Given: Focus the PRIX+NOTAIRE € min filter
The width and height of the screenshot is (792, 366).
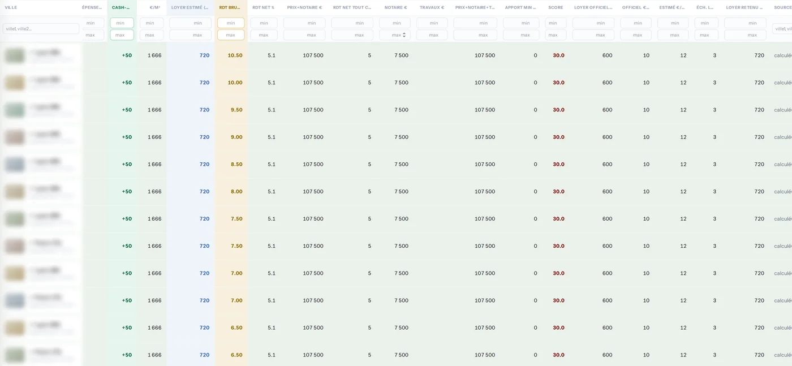Looking at the screenshot, I should click(305, 23).
